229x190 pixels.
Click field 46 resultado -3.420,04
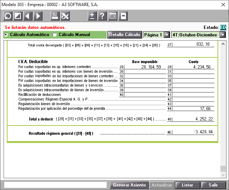pos(193,132)
